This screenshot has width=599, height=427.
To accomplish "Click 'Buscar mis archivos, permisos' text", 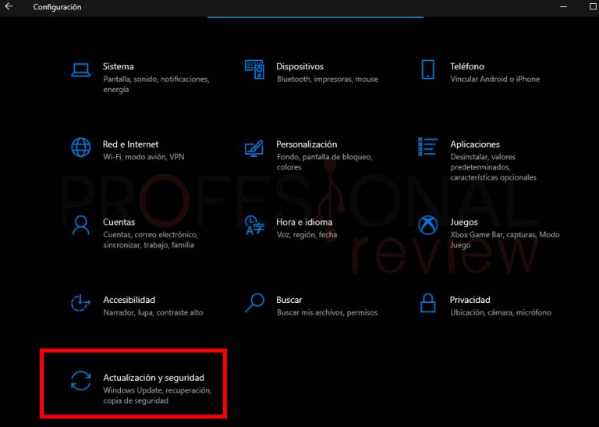I will (x=327, y=312).
